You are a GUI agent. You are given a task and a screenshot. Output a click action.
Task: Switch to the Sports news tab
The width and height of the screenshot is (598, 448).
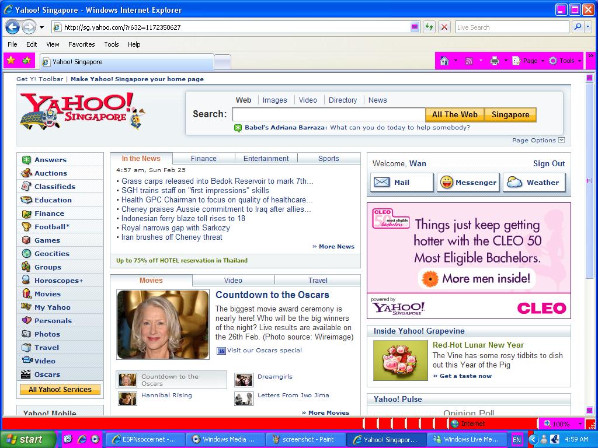click(328, 159)
